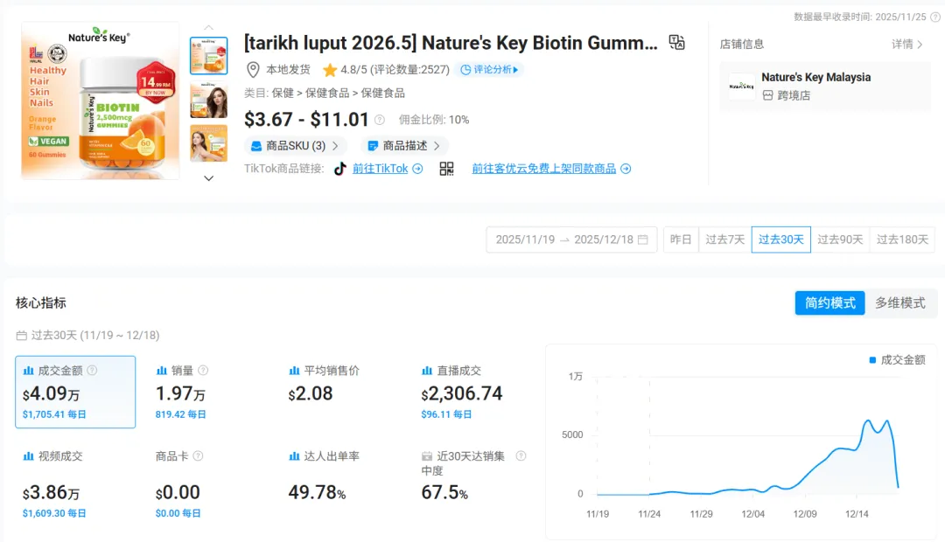Click the QR code icon
Image resolution: width=945 pixels, height=542 pixels.
coord(446,169)
